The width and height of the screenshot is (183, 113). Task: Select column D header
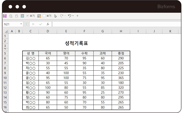click(x=48, y=31)
